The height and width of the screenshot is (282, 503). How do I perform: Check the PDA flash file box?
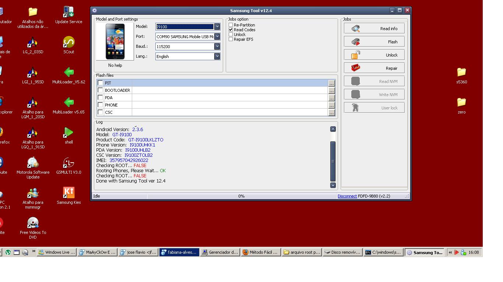100,98
